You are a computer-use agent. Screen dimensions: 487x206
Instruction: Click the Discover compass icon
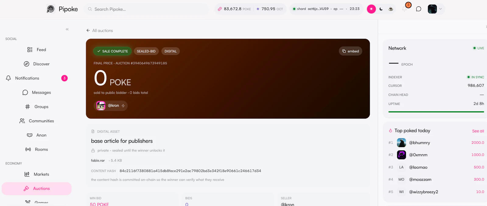point(26,64)
